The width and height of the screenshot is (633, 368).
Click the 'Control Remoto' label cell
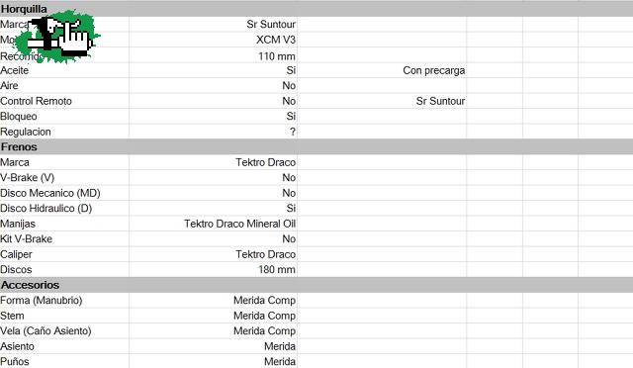64,101
